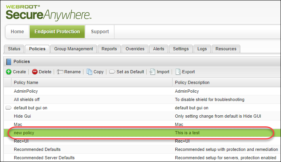Switch to the Policies tab
This screenshot has width=281, height=162.
[x=37, y=49]
